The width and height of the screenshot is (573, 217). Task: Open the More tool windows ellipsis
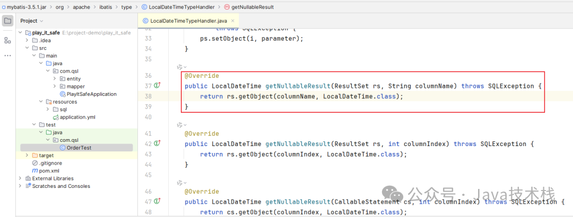pos(7,56)
